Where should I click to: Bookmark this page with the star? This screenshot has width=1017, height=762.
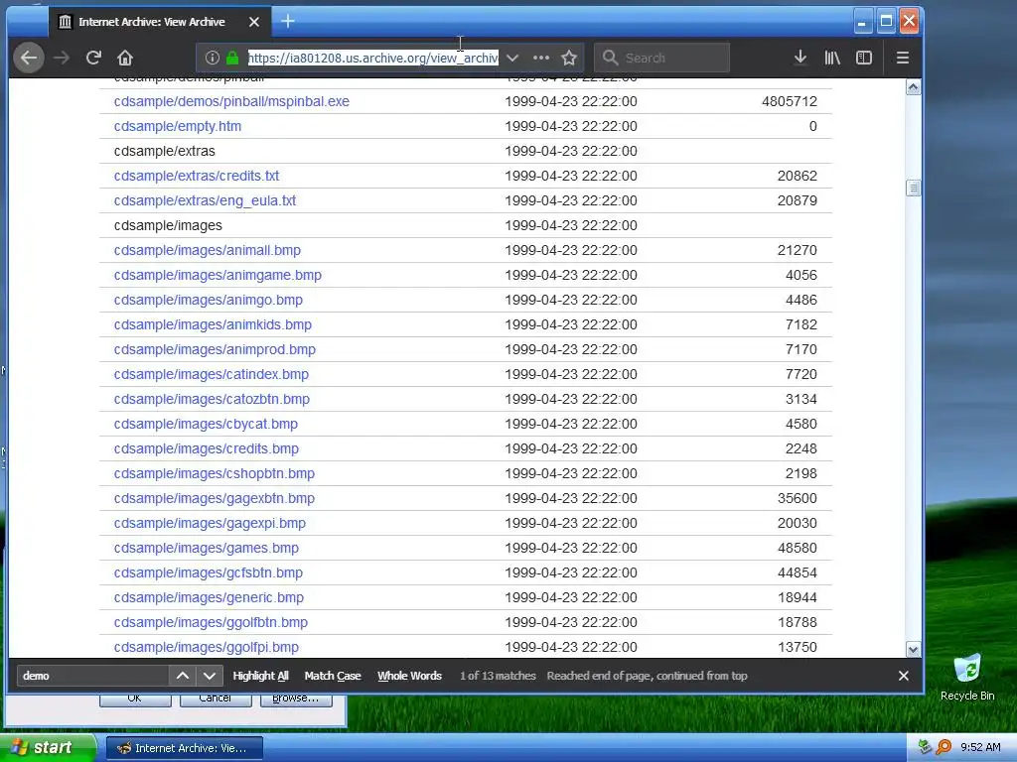pos(569,58)
